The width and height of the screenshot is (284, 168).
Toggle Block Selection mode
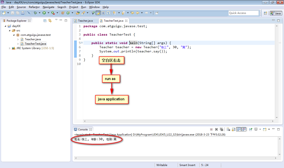click(x=103, y=13)
